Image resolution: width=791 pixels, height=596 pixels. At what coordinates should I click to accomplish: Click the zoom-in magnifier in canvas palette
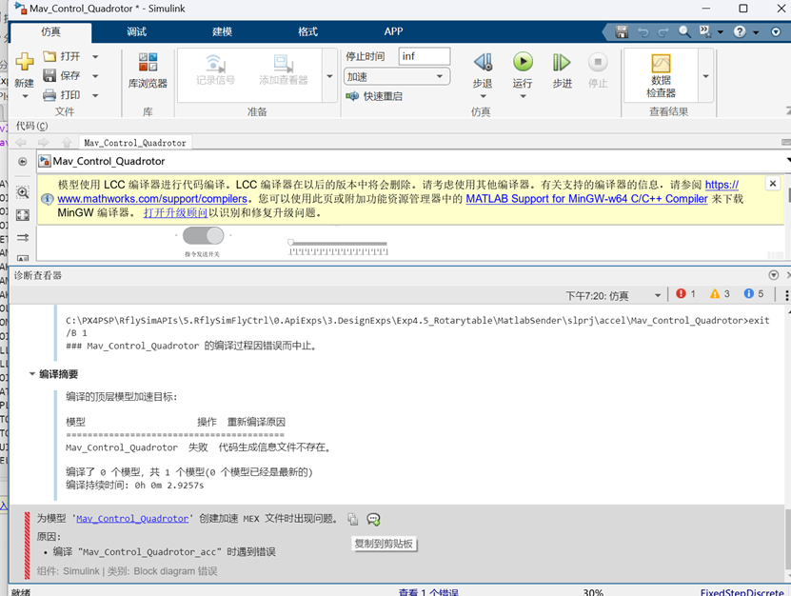pos(23,192)
